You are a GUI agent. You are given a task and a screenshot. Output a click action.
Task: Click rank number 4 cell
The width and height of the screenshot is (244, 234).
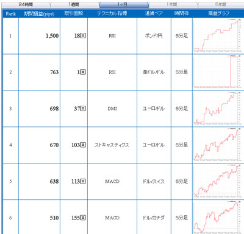pyautogui.click(x=10, y=145)
